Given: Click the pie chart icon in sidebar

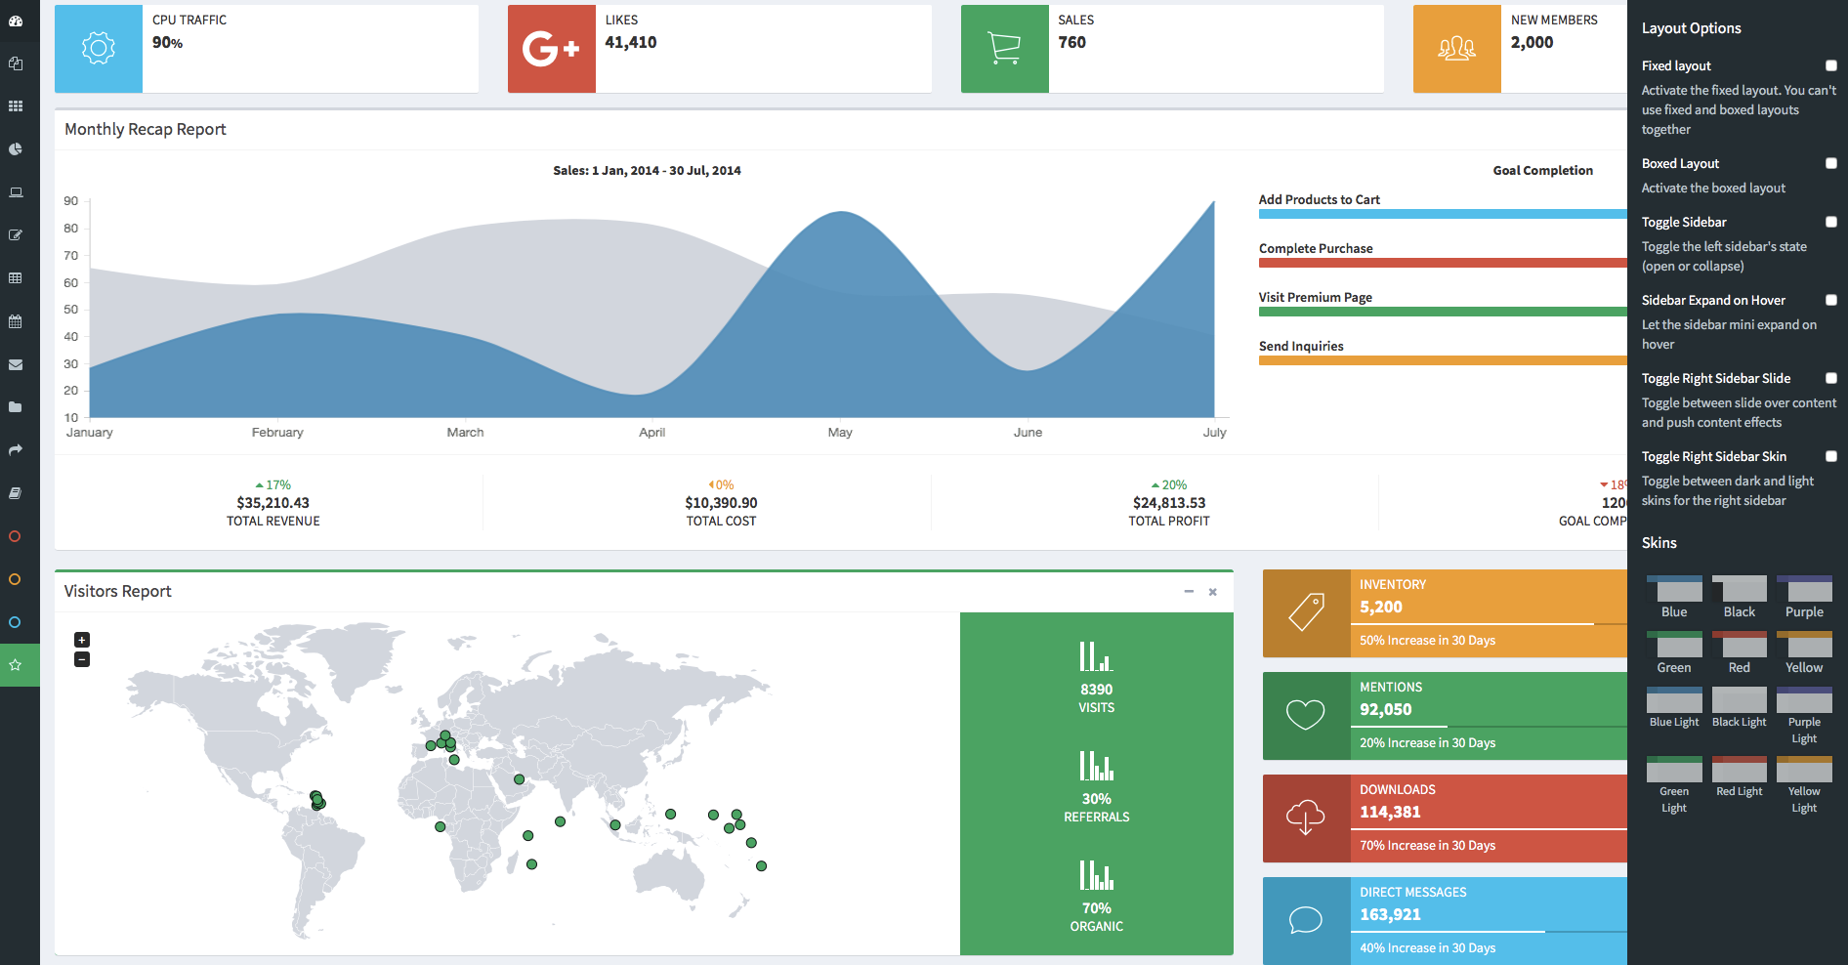Looking at the screenshot, I should [x=16, y=149].
